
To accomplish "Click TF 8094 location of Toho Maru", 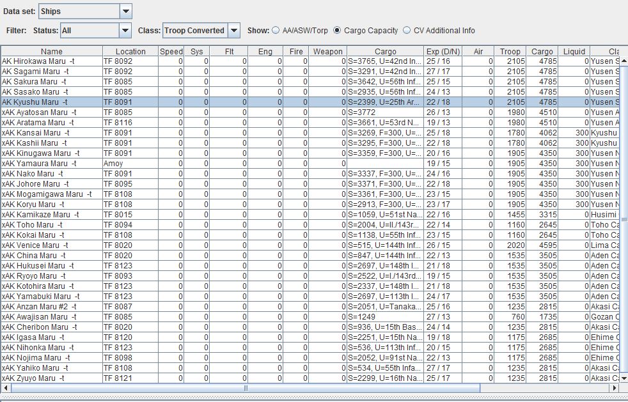I will coord(130,224).
